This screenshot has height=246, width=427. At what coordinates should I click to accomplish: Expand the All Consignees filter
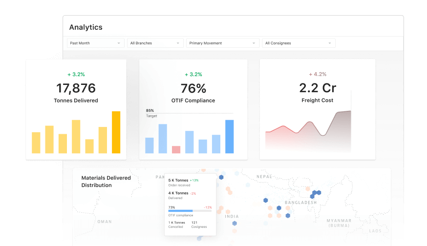pyautogui.click(x=299, y=43)
